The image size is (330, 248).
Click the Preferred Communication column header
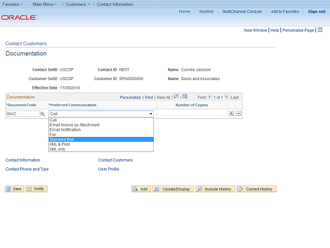click(x=72, y=105)
